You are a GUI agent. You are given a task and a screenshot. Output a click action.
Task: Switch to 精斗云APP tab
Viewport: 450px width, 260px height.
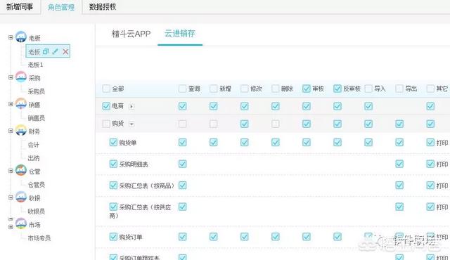pyautogui.click(x=131, y=34)
